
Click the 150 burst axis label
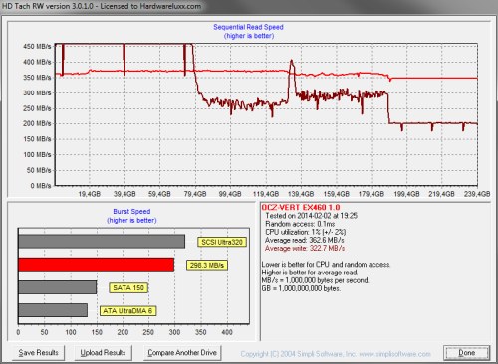click(x=97, y=332)
